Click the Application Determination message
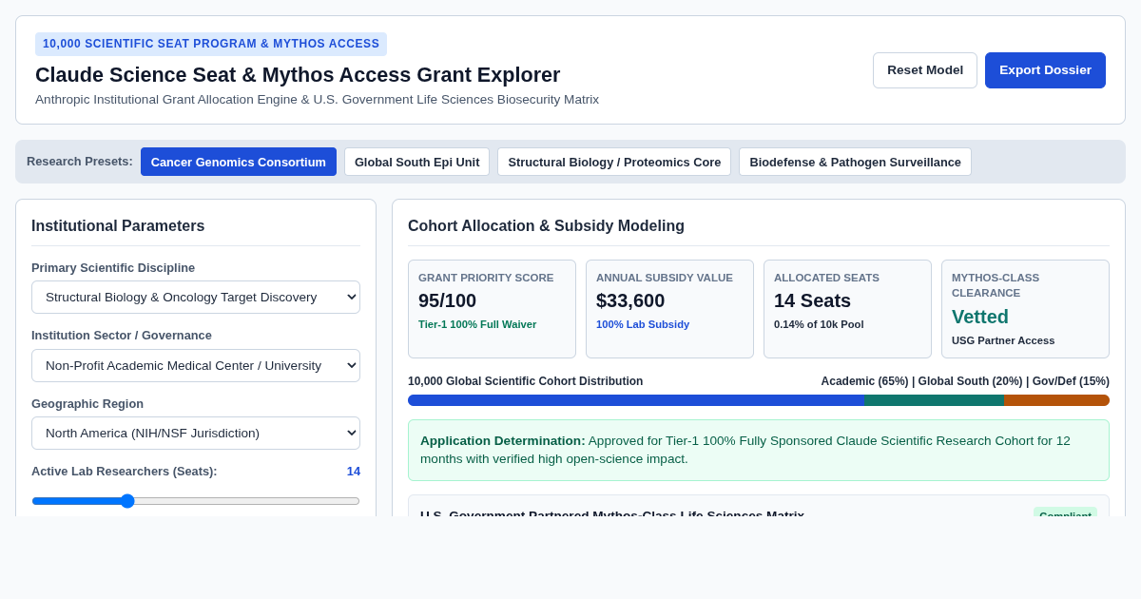Viewport: 1141px width, 599px height. [759, 450]
